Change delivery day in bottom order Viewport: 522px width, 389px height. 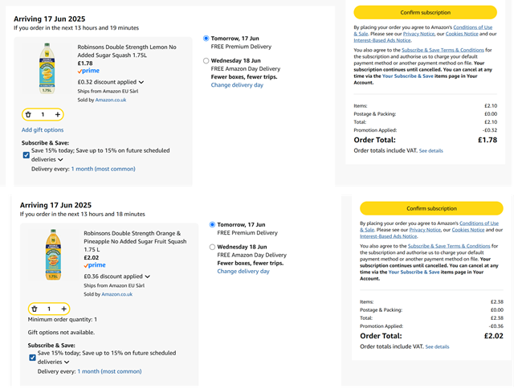[x=243, y=271]
